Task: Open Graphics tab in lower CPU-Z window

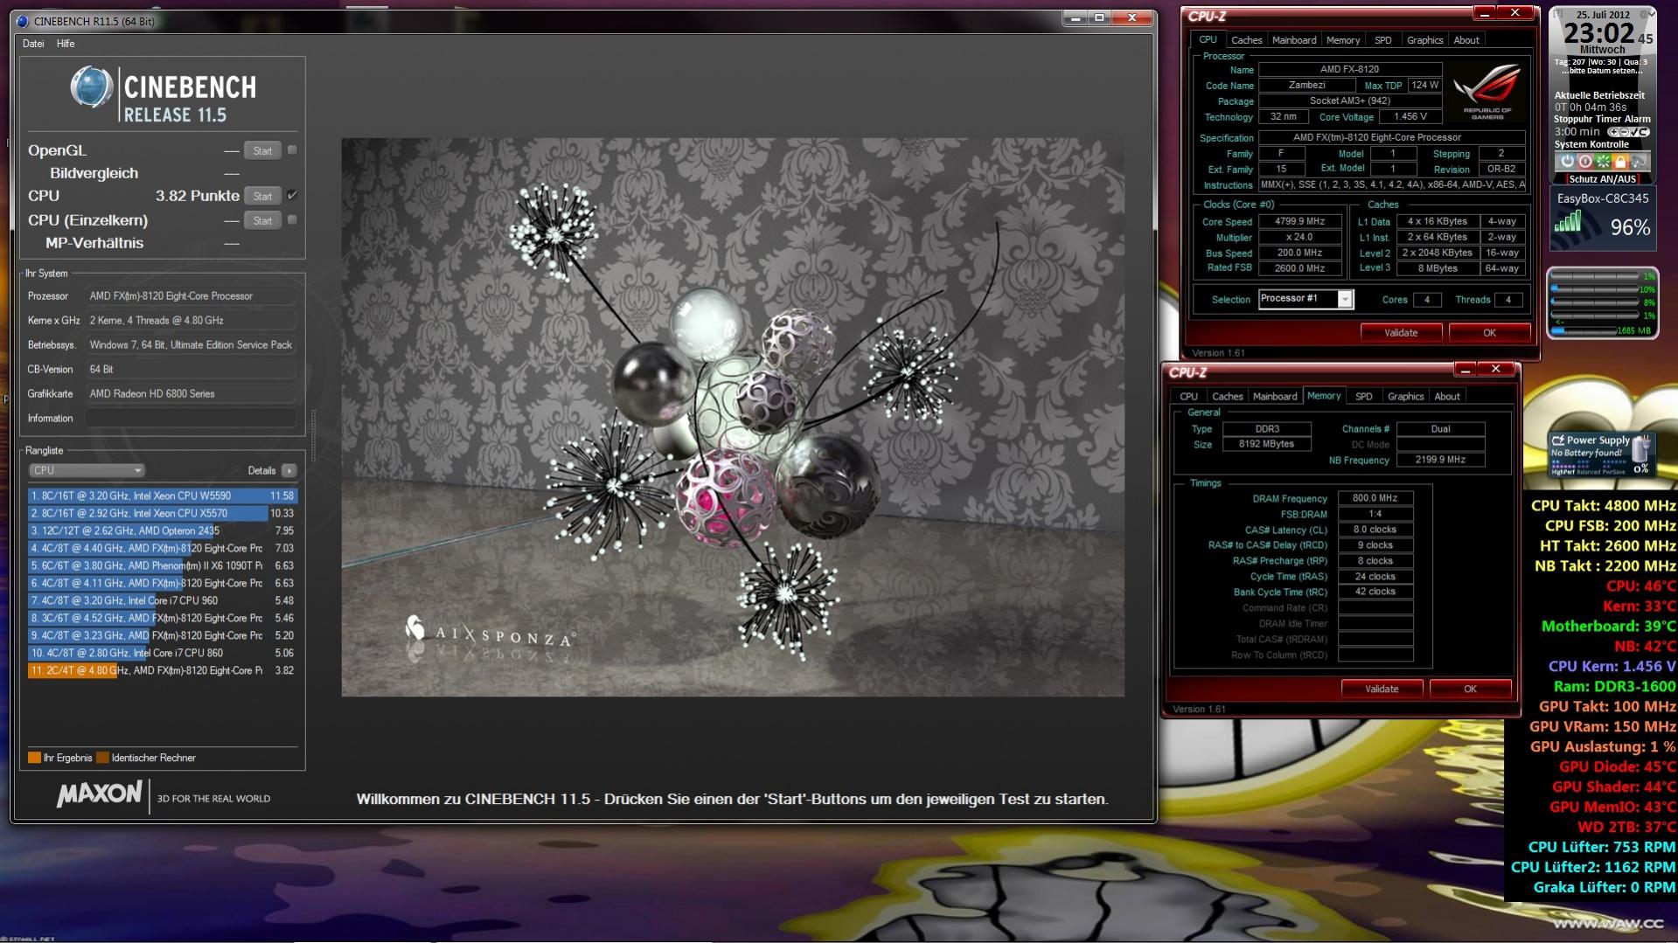Action: pyautogui.click(x=1405, y=397)
